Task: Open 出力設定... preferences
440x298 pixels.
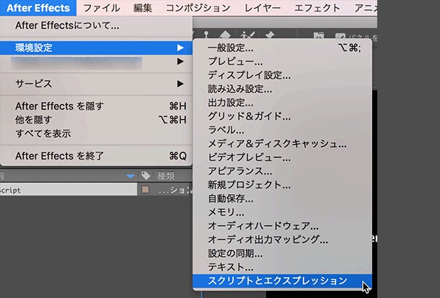Action: tap(282, 102)
